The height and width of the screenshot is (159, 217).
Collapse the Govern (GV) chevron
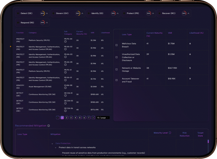tap(83, 13)
